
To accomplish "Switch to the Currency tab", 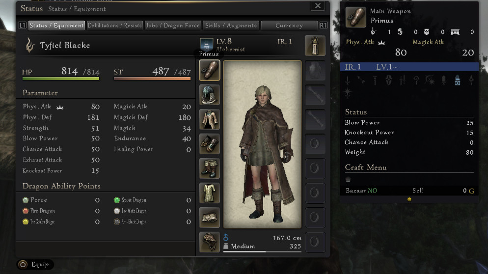I will click(289, 26).
